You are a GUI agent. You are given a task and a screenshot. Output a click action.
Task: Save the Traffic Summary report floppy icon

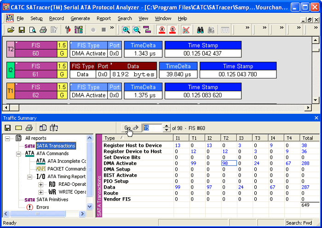8,128
